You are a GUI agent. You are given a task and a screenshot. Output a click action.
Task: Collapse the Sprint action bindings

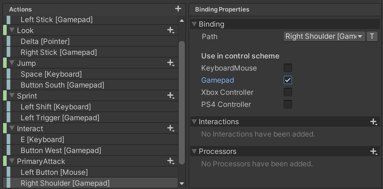12,96
